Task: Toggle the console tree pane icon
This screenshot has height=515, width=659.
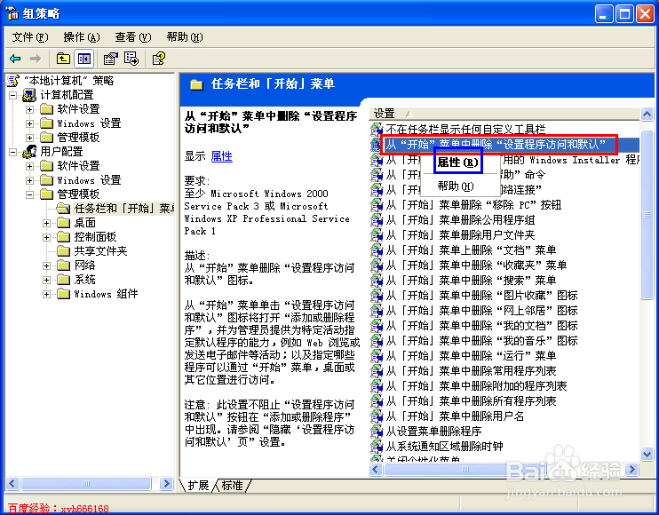Action: click(x=83, y=59)
